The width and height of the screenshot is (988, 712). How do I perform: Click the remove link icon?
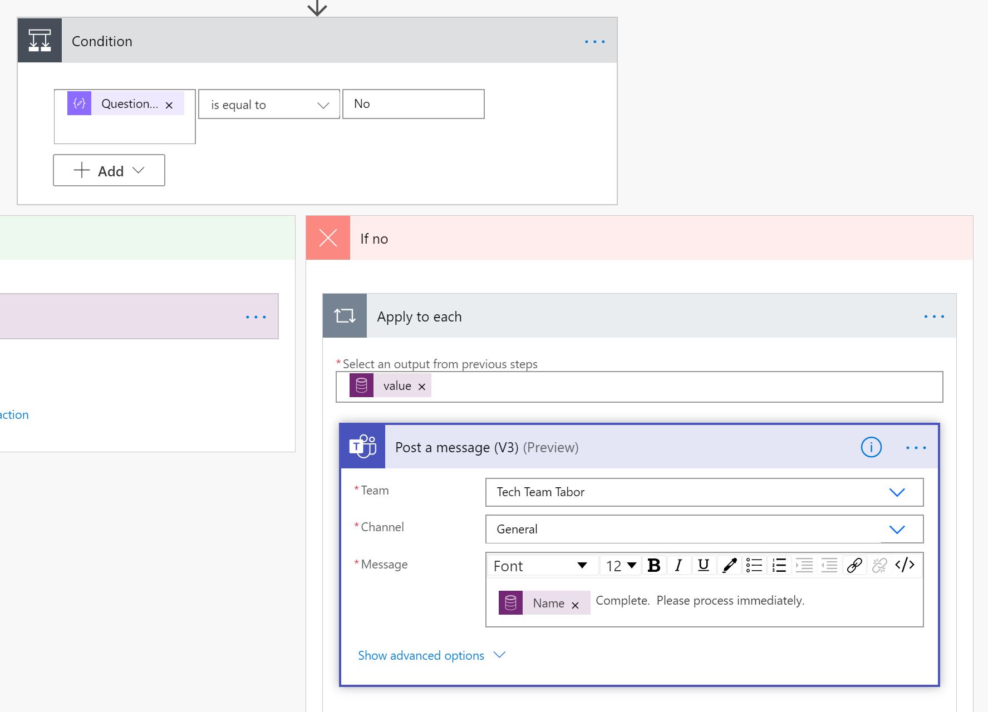coord(878,565)
